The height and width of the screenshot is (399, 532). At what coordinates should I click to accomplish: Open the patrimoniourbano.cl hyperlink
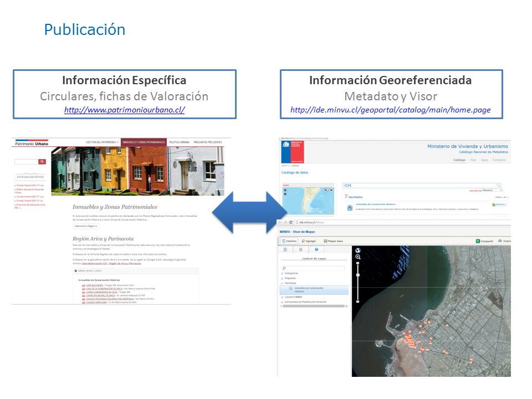pyautogui.click(x=125, y=110)
